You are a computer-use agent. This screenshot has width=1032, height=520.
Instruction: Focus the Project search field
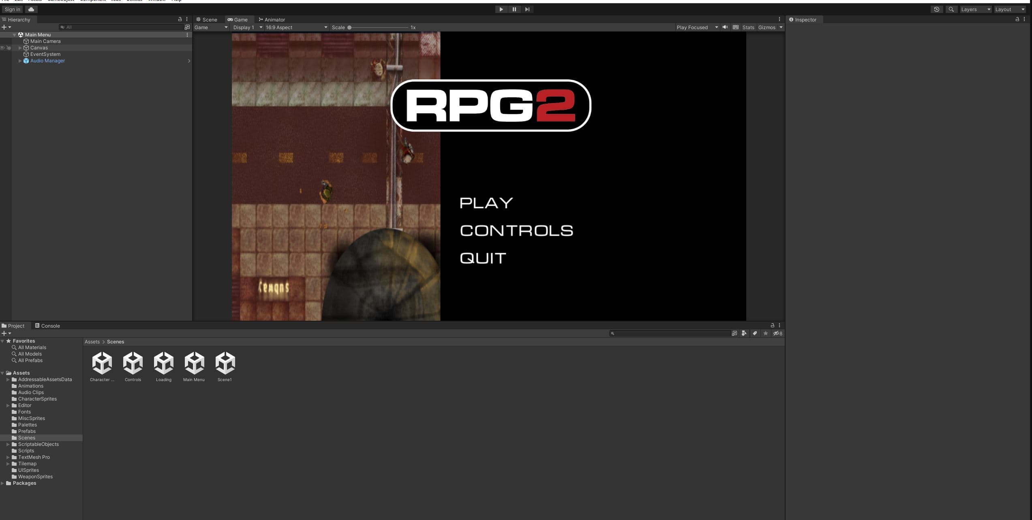tap(670, 333)
